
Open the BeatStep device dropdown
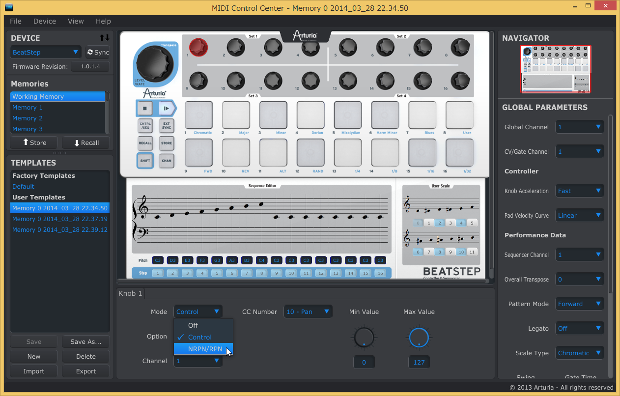[x=46, y=52]
